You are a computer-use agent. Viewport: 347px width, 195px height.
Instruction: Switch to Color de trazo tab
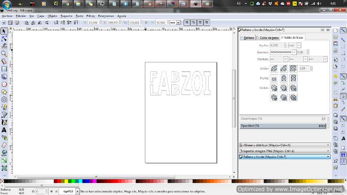pyautogui.click(x=268, y=38)
